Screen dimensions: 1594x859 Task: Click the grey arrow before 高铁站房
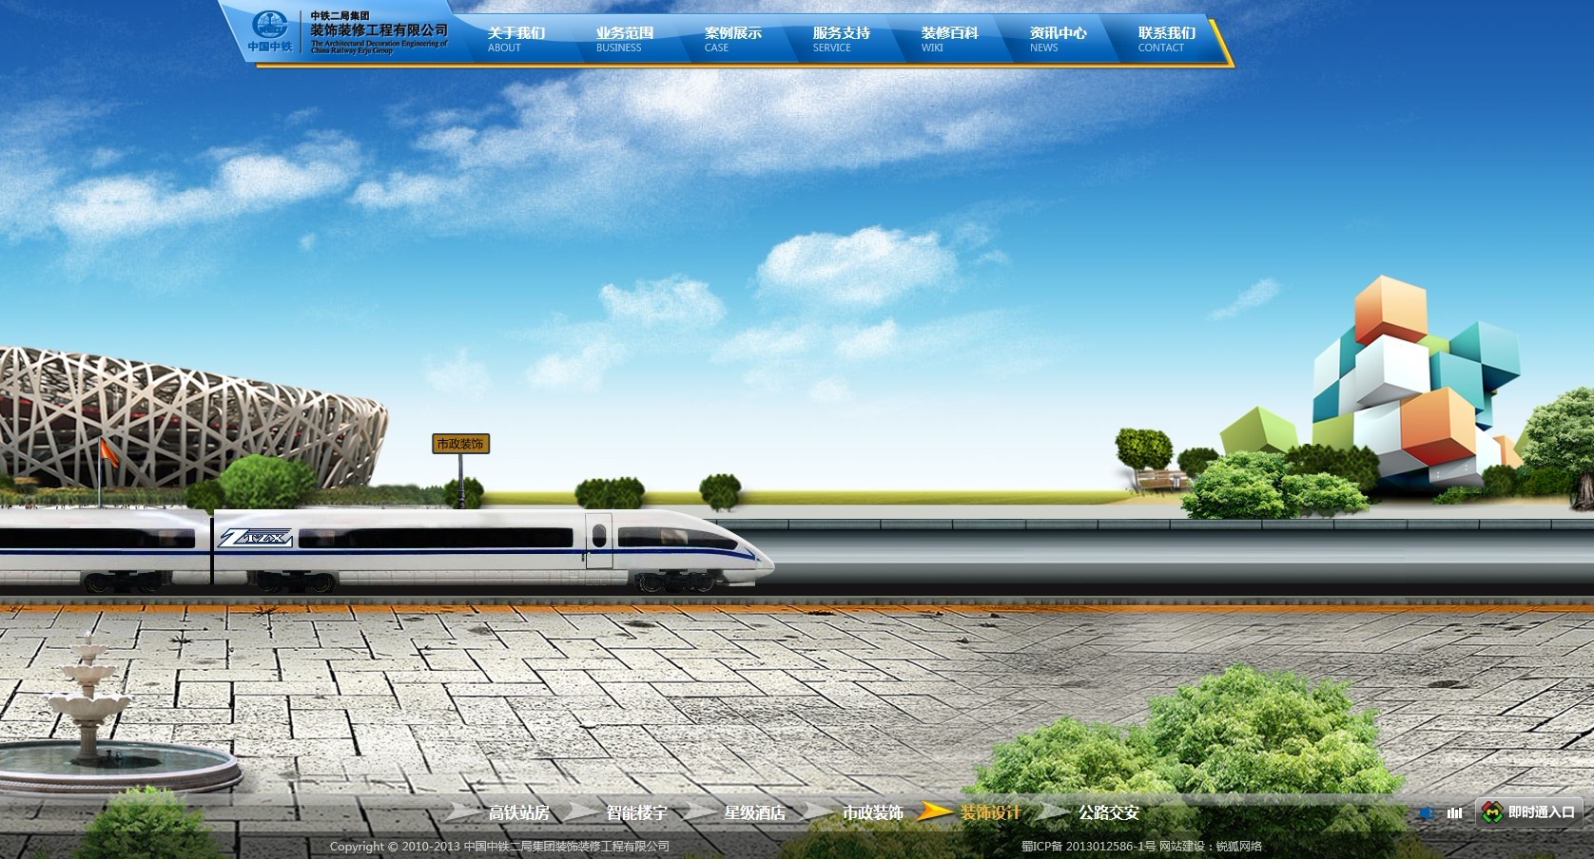[x=464, y=812]
